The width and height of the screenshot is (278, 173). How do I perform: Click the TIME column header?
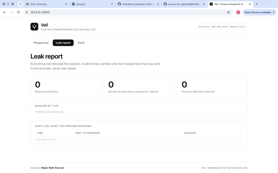coord(40,133)
